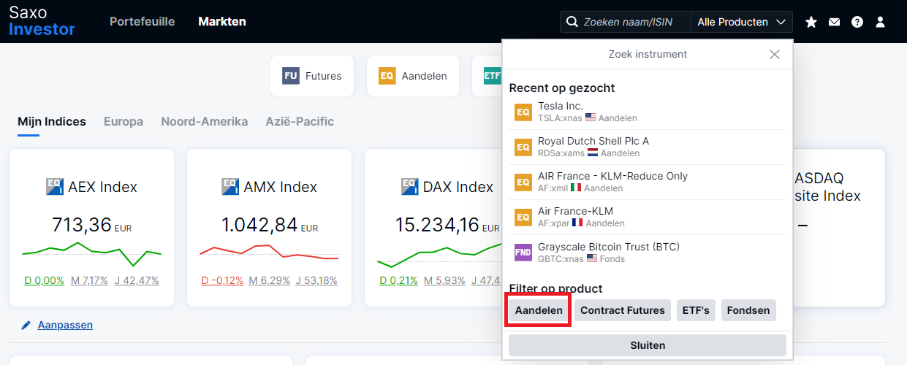Click the Filter op product heading
907x365 pixels.
pos(555,288)
